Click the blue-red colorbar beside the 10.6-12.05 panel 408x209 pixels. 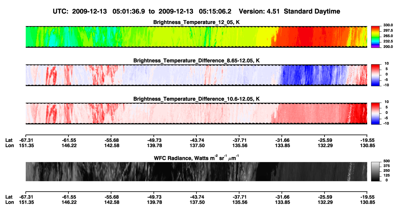[375, 113]
